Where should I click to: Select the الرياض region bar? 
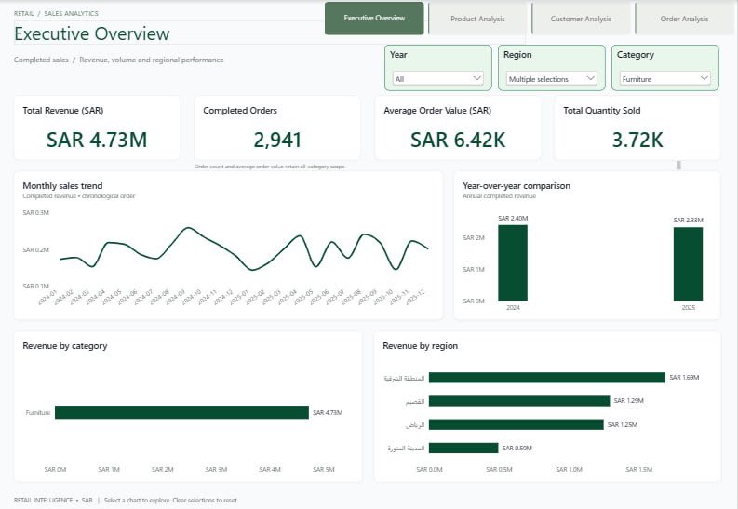point(516,425)
